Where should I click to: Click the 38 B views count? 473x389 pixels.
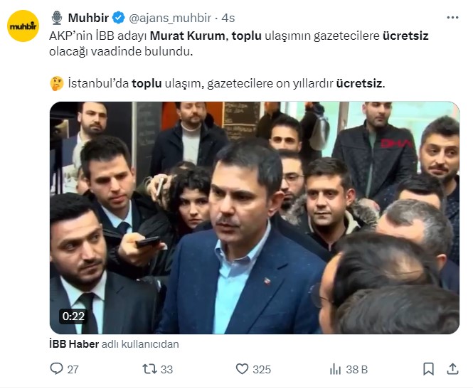[x=356, y=369]
